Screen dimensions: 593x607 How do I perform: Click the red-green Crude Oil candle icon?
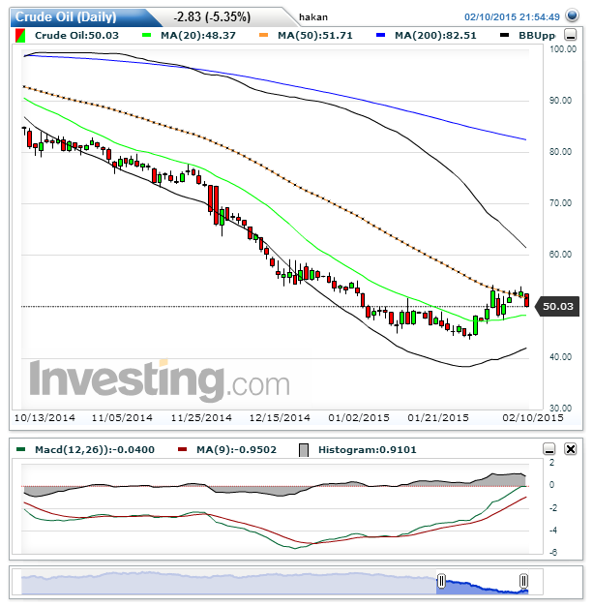(20, 36)
